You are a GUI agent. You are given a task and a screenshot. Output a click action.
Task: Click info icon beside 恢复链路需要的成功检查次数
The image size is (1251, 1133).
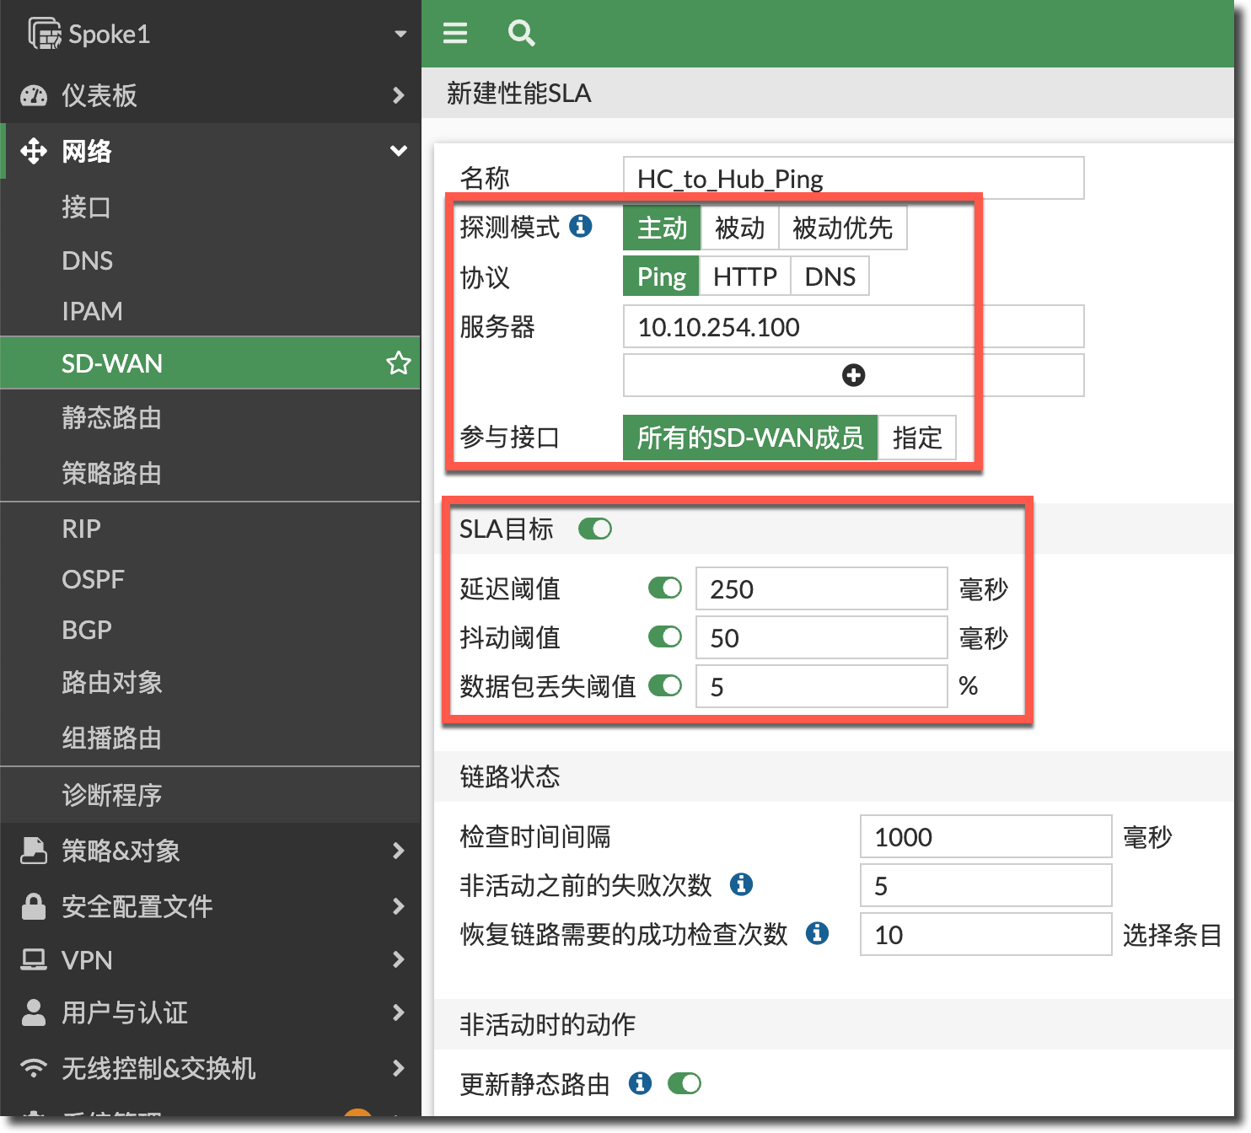(x=817, y=933)
